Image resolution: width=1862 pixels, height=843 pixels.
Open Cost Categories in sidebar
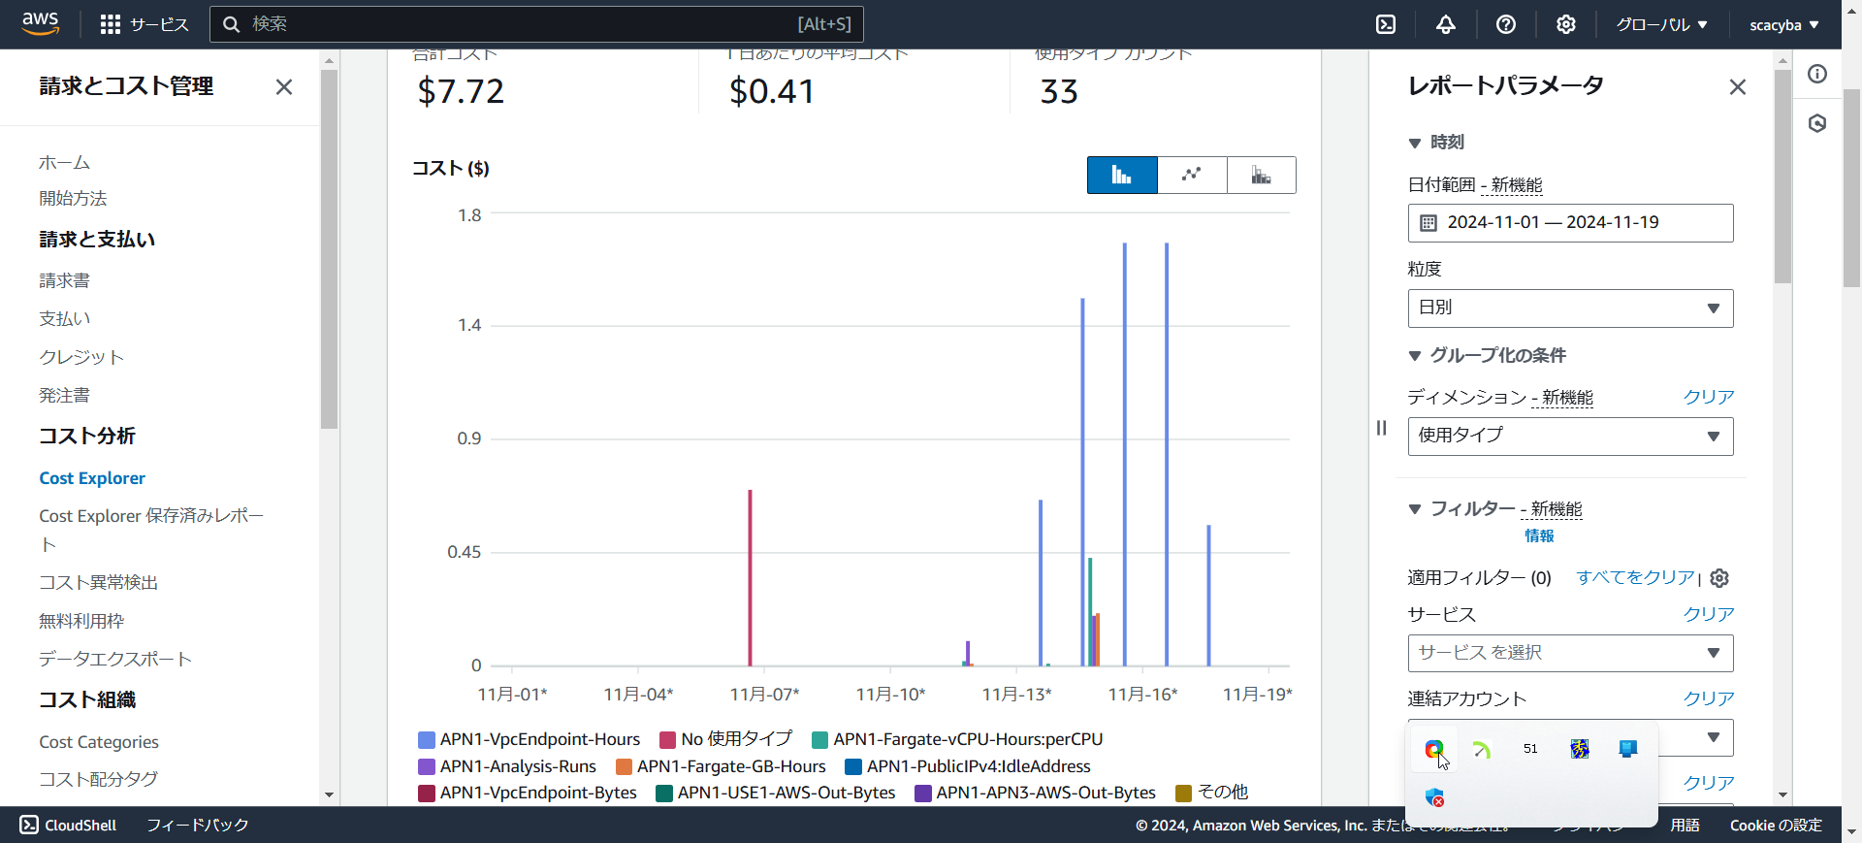click(99, 742)
